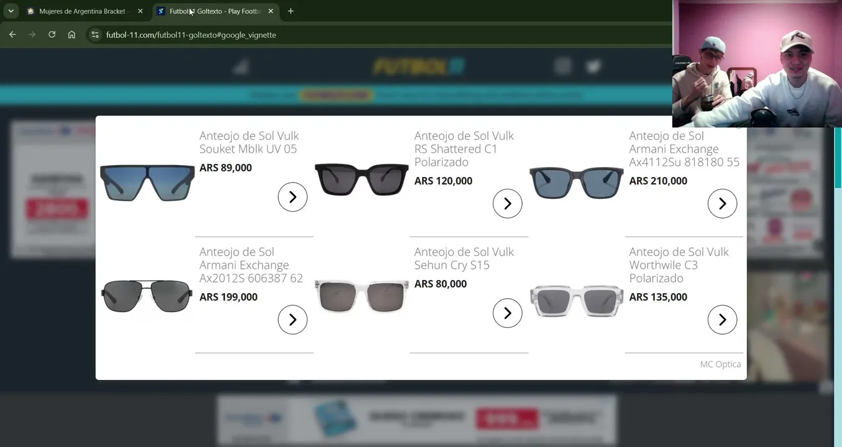This screenshot has height=447, width=842.
Task: Click the 'ARS 135,000' price
Action: 658,297
